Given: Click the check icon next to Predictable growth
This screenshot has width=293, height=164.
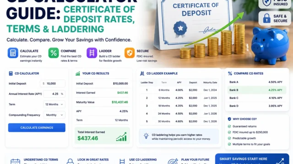Looking at the screenshot, I should (229, 138).
